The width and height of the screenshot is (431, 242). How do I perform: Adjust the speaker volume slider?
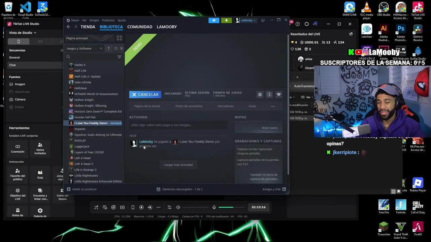[x=196, y=207]
